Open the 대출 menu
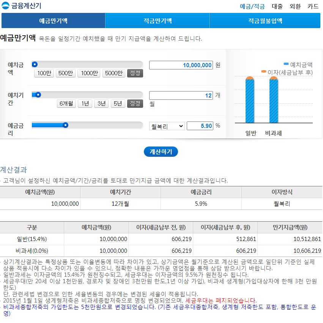The image size is (323, 323). (277, 6)
